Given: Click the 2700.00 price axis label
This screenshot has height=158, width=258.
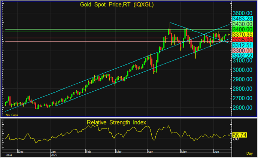Looking at the screenshot, I should [x=242, y=98].
